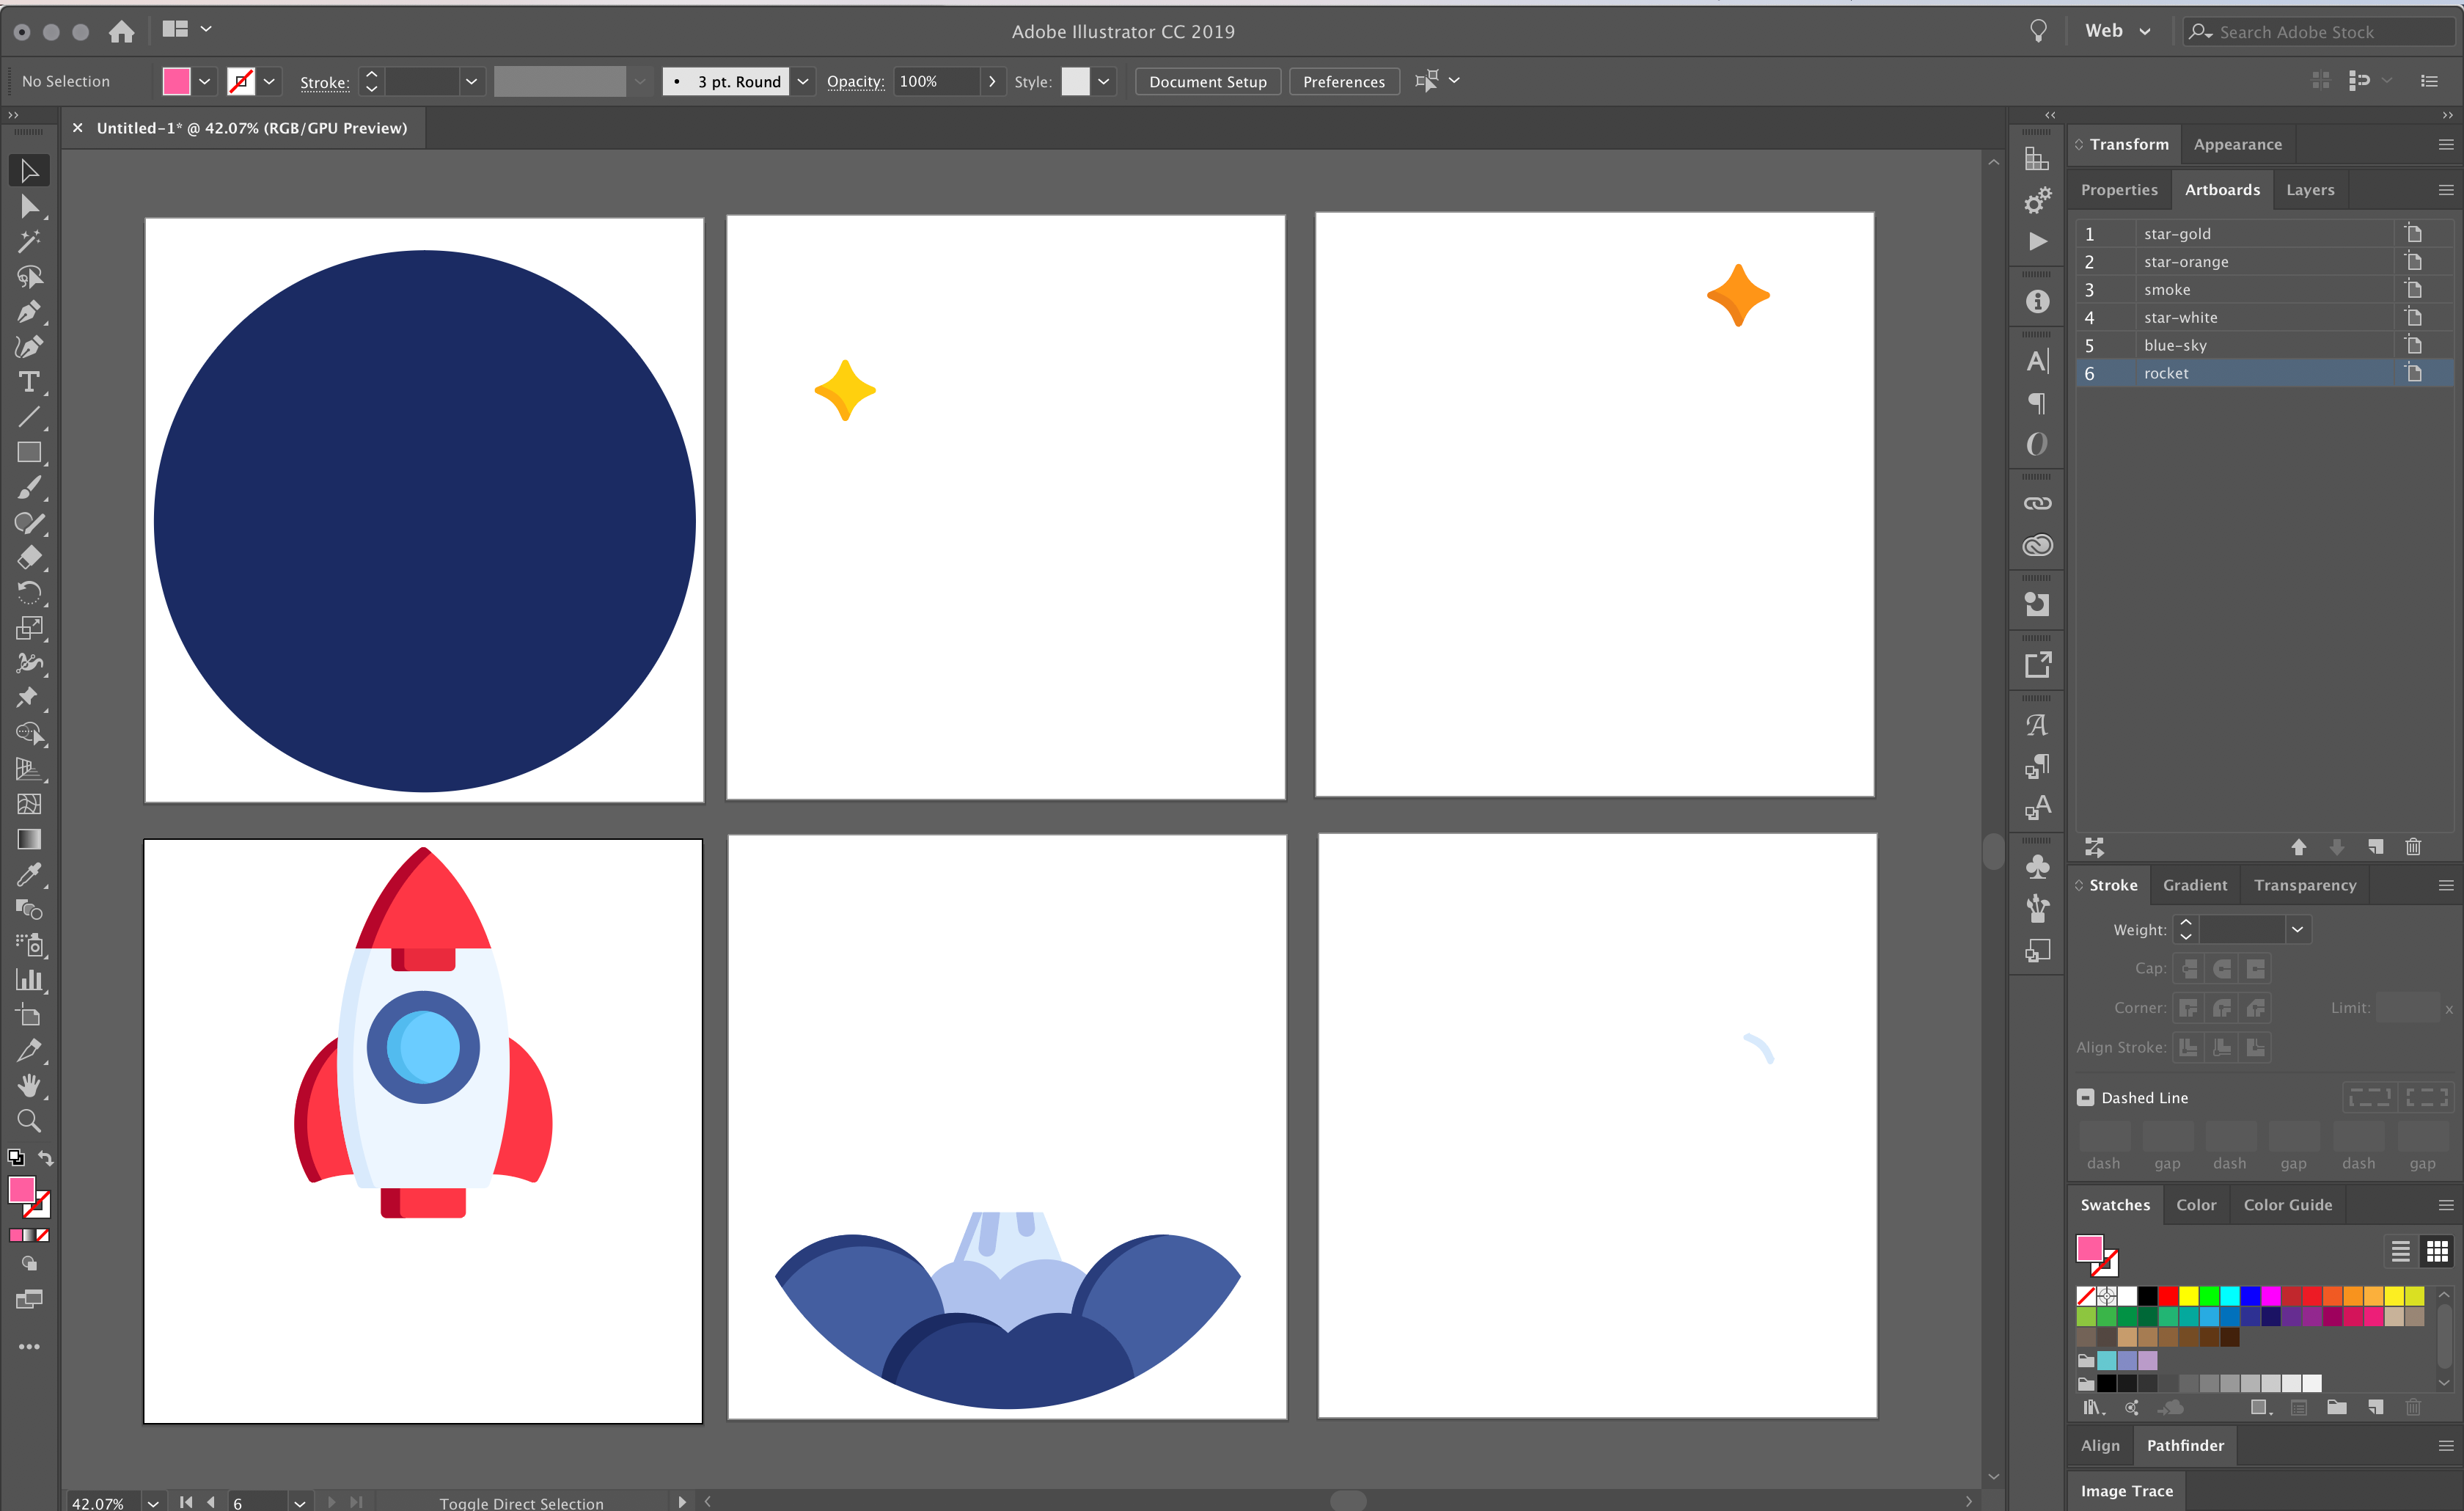Switch to the Transparency tab
2464x1511 pixels.
click(2305, 885)
